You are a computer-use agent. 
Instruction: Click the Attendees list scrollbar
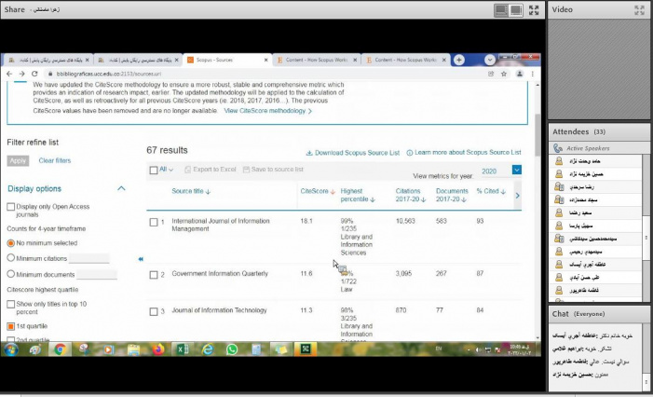pos(646,238)
